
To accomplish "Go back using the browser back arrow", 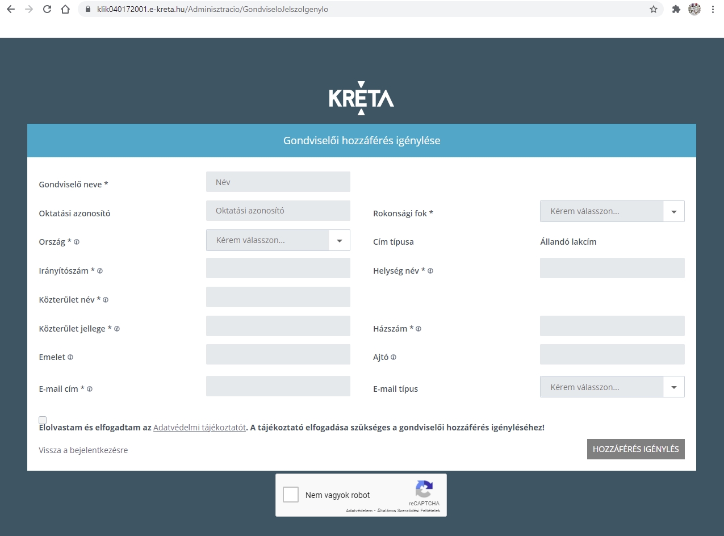I will [x=10, y=9].
